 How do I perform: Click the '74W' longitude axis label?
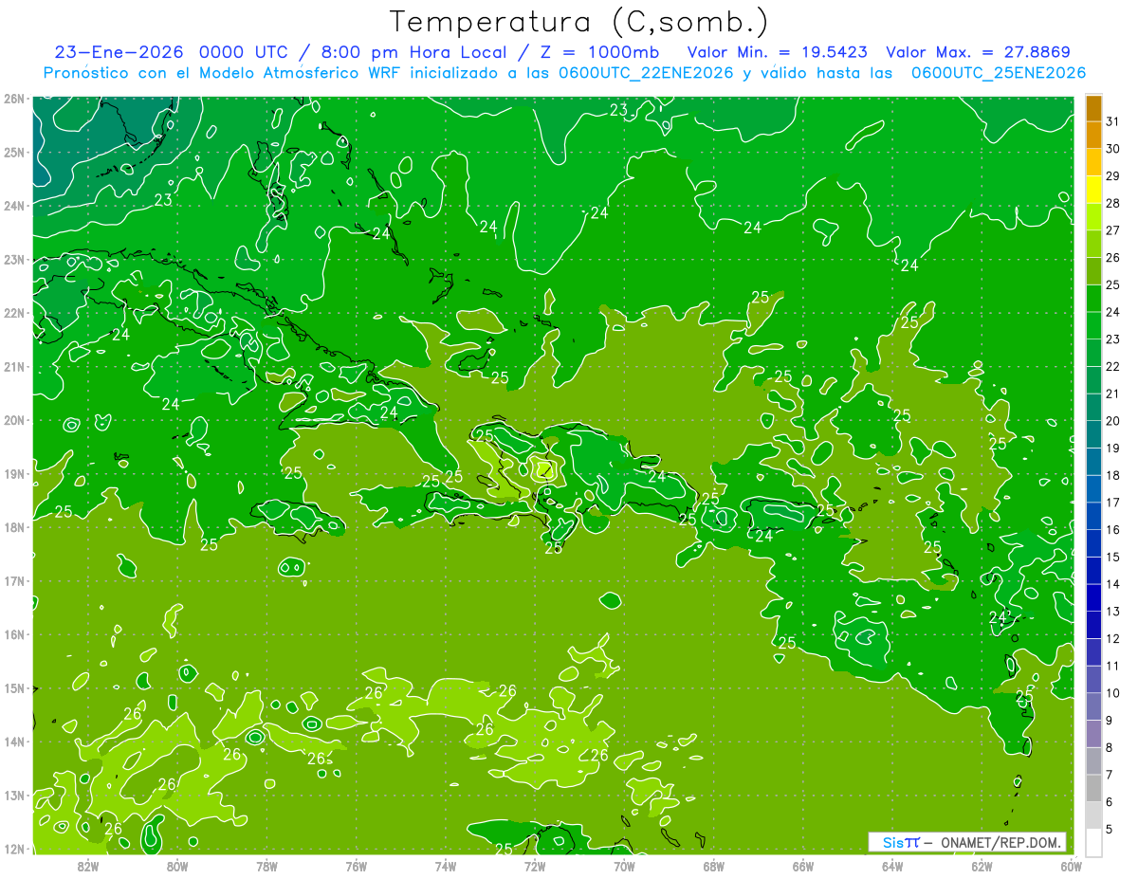(445, 866)
